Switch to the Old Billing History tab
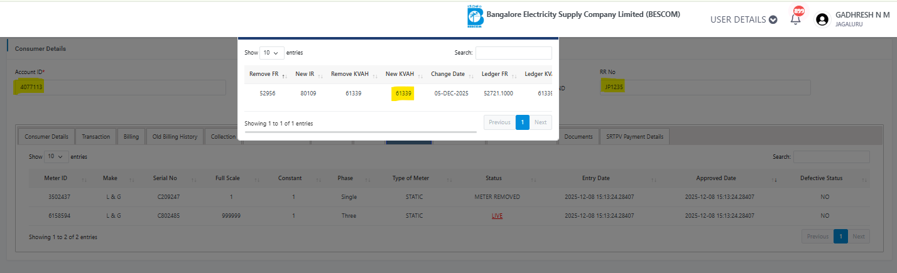The image size is (897, 273). (x=175, y=137)
